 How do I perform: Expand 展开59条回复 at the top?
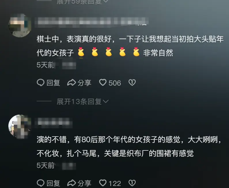(82, 2)
